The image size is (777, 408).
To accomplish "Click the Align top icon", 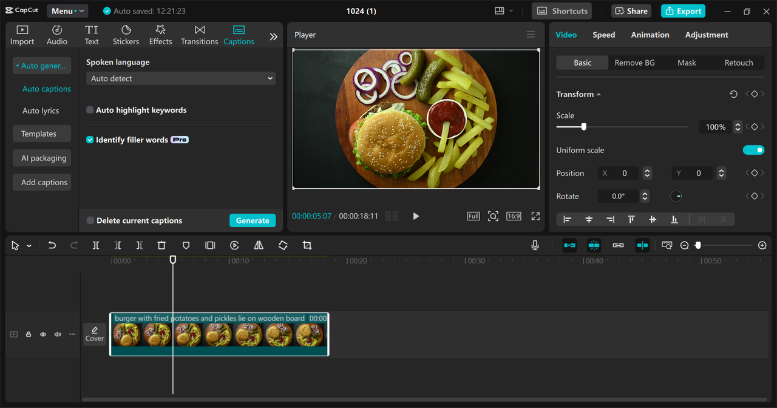I will [x=631, y=219].
